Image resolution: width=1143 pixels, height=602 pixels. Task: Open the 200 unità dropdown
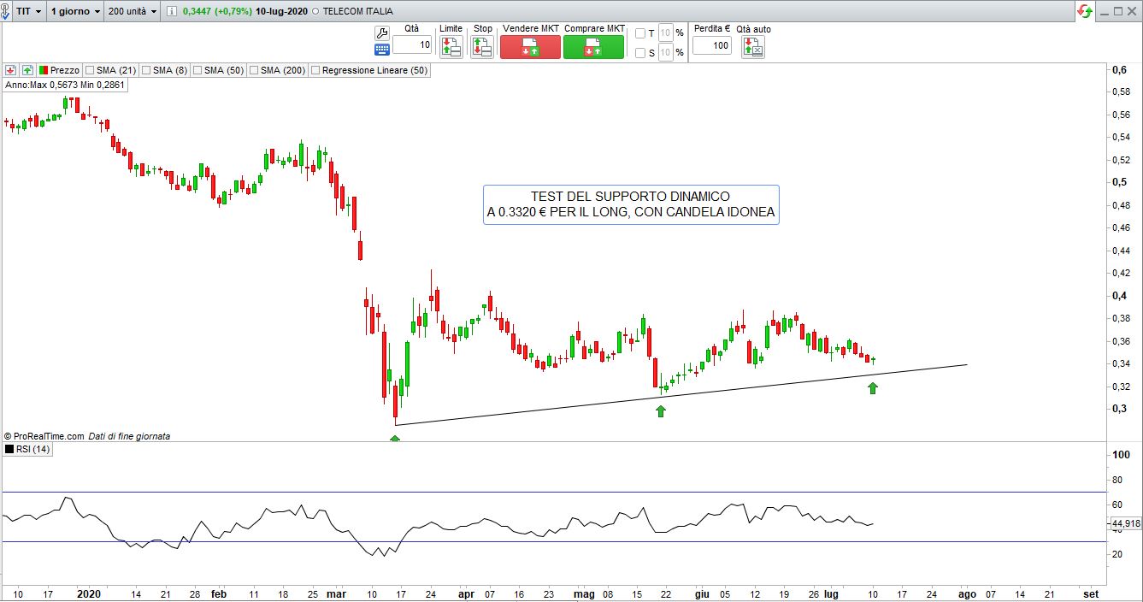(x=133, y=11)
